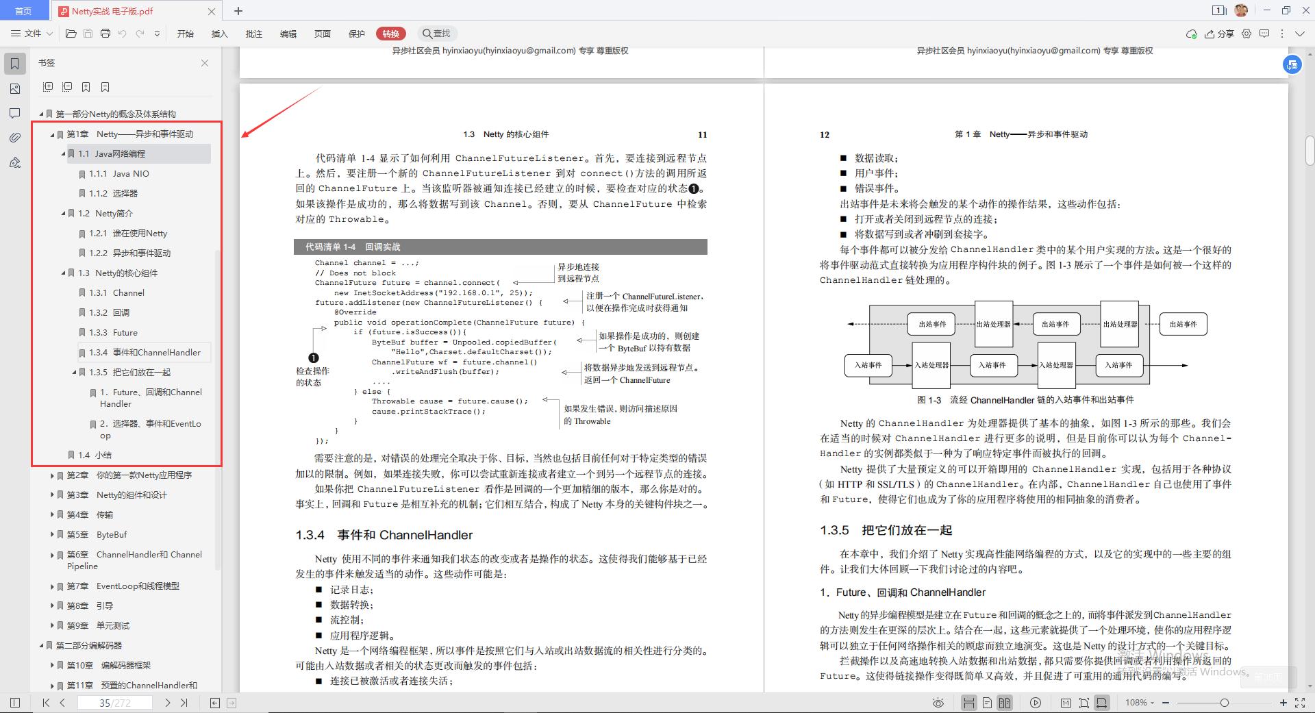Viewport: 1315px width, 713px height.
Task: Switch to the 首页 tab
Action: pos(25,11)
